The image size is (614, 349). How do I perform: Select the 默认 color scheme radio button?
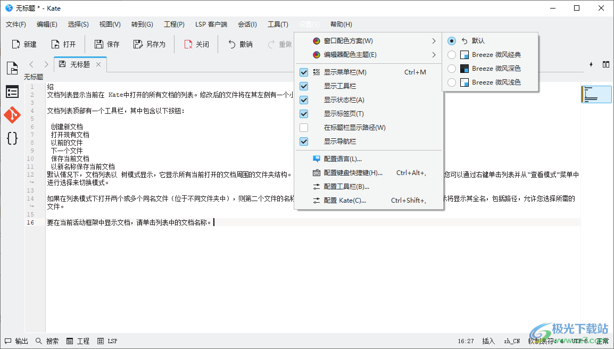[452, 41]
